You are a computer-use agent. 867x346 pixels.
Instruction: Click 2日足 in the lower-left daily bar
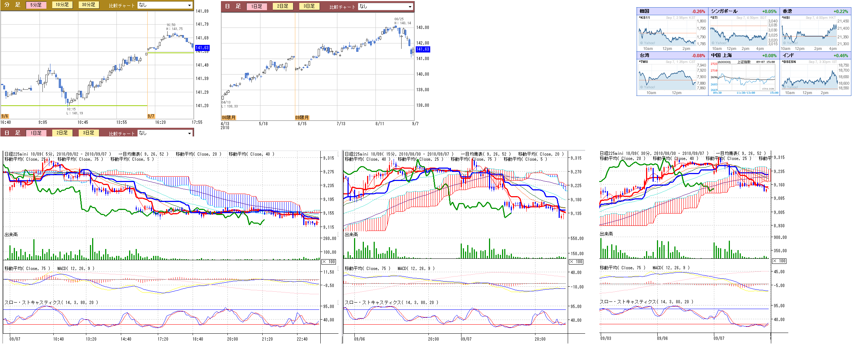(62, 133)
